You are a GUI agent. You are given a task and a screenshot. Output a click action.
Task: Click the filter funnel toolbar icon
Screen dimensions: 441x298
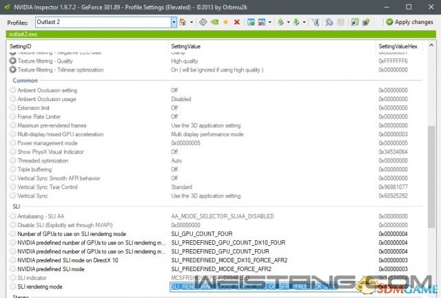point(316,22)
